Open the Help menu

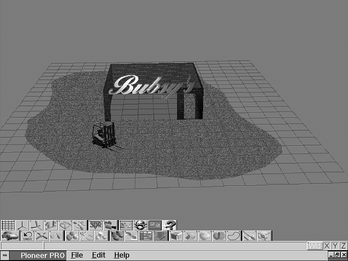[122, 255]
